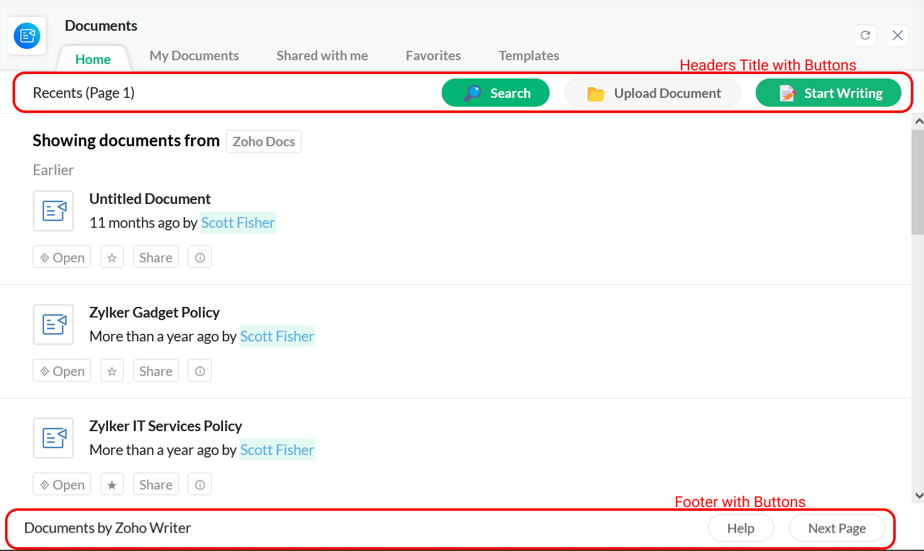Switch to the My Documents tab

pos(194,55)
